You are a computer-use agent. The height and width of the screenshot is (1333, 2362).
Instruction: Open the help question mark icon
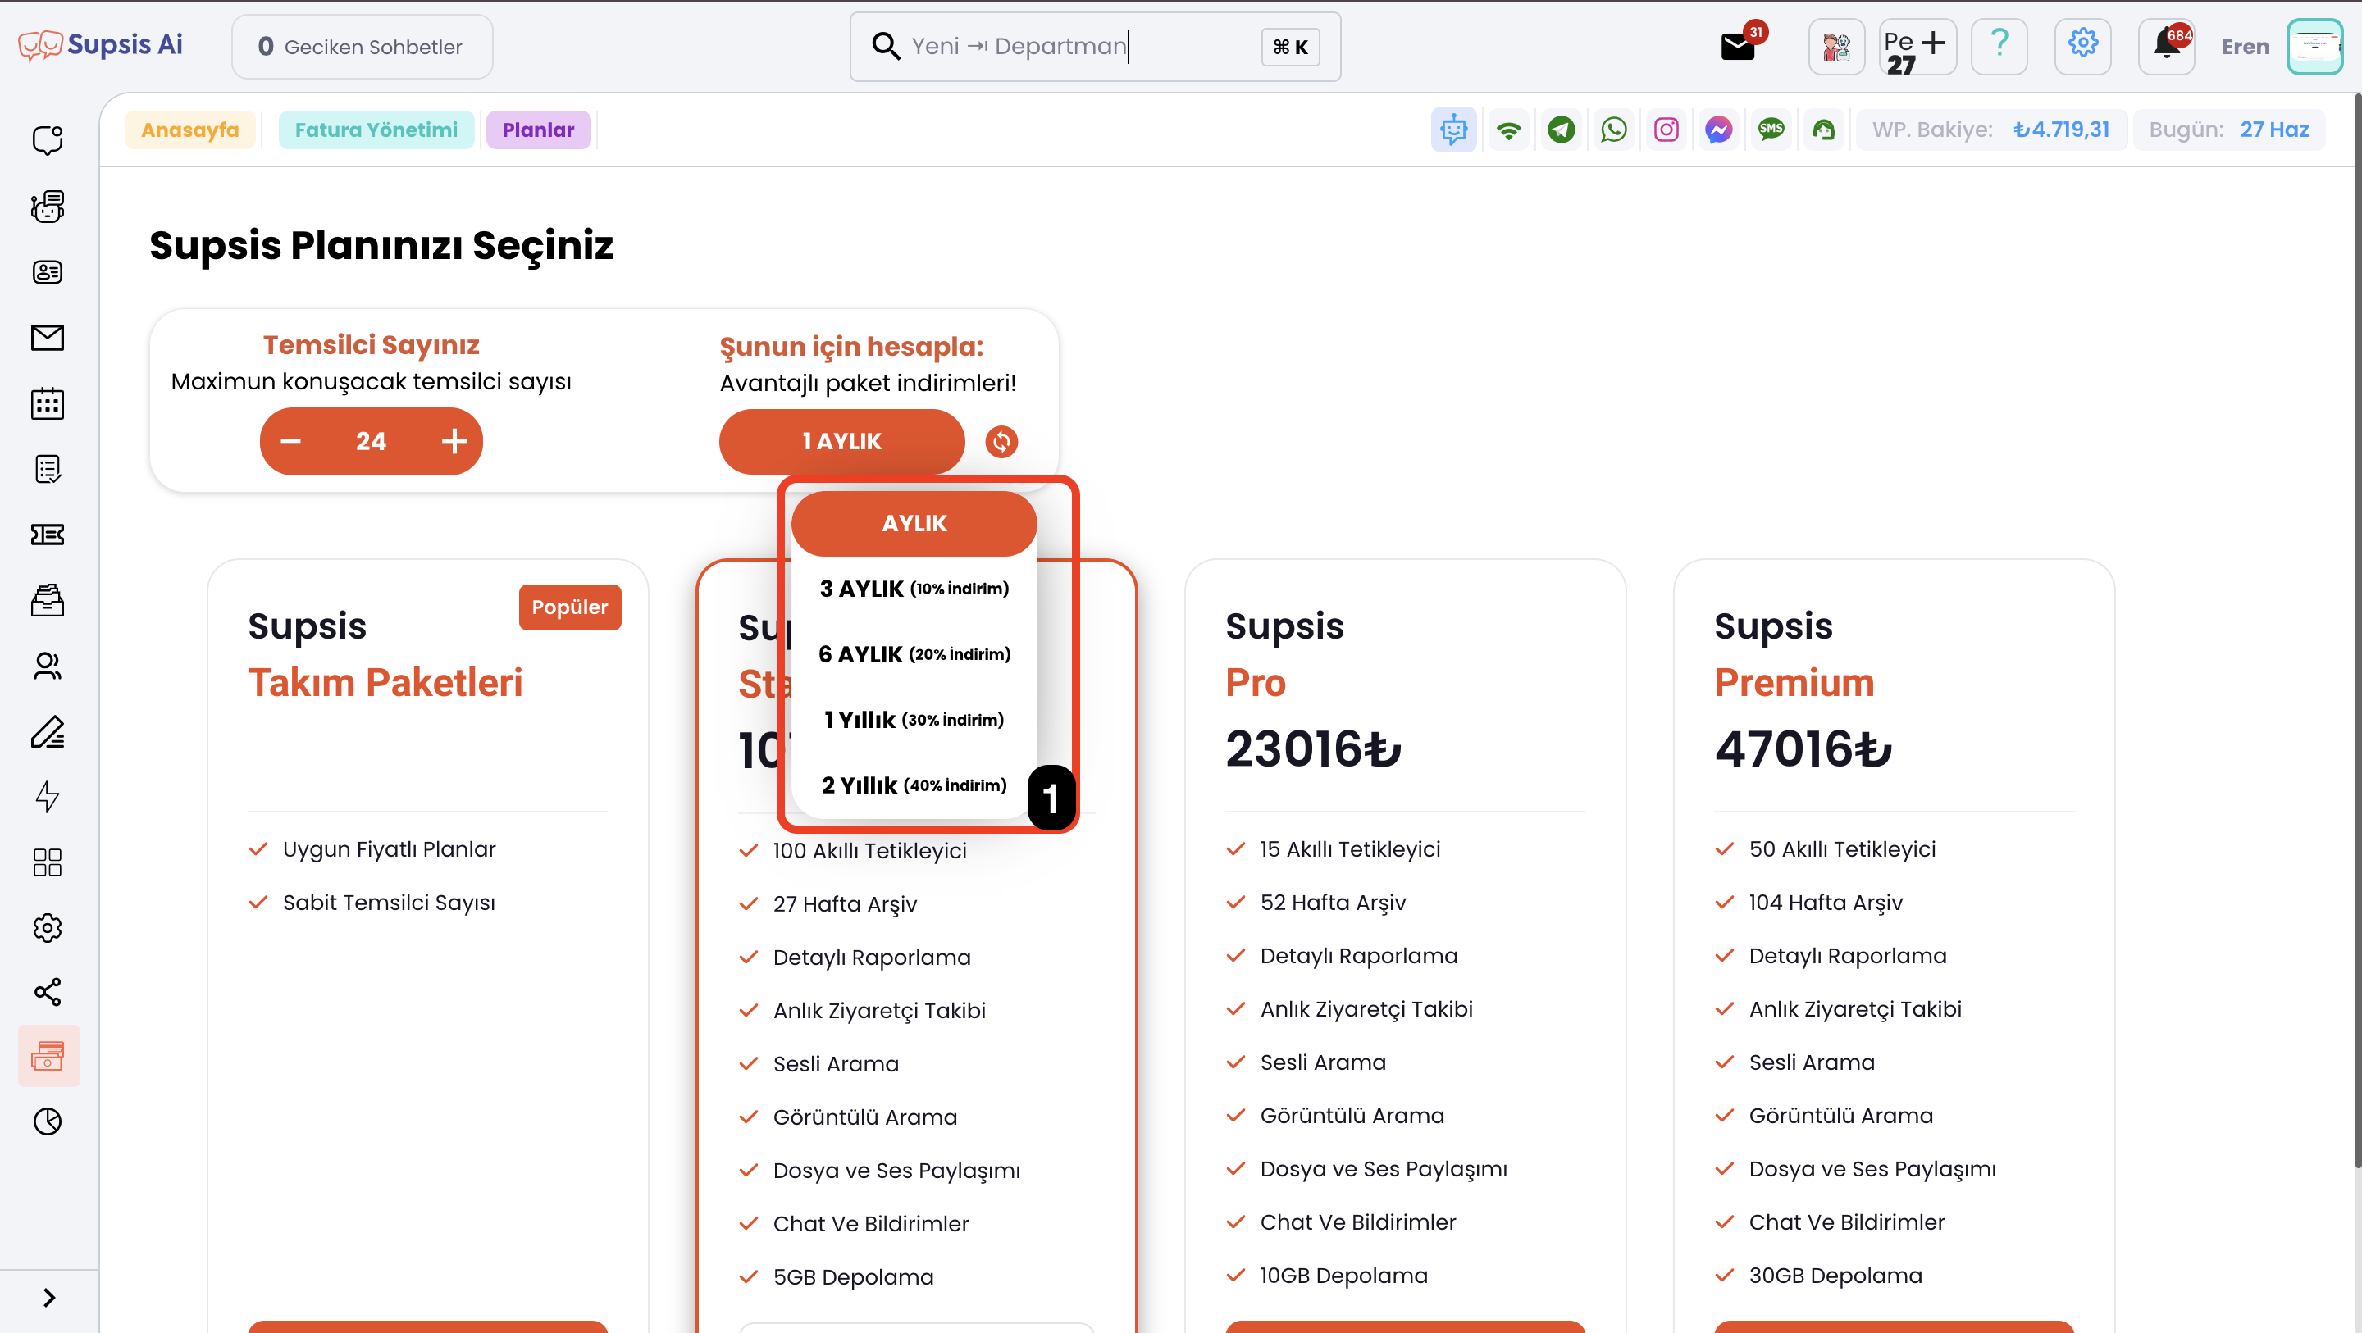(1999, 46)
